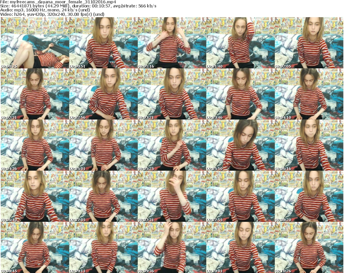
Task: Select the last thumbnail at 00:10:26
Action: click(x=309, y=247)
